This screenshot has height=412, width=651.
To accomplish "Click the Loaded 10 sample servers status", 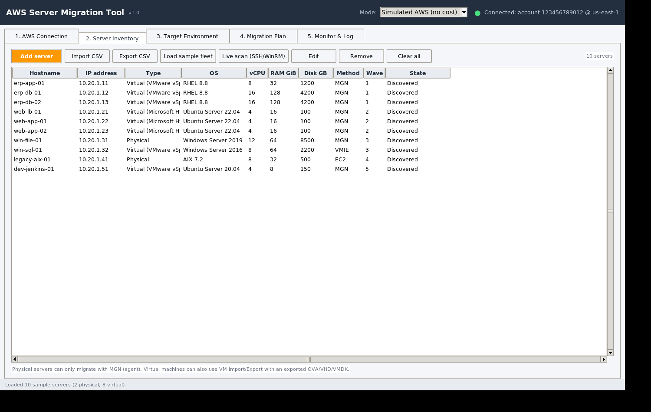I will 65,385.
